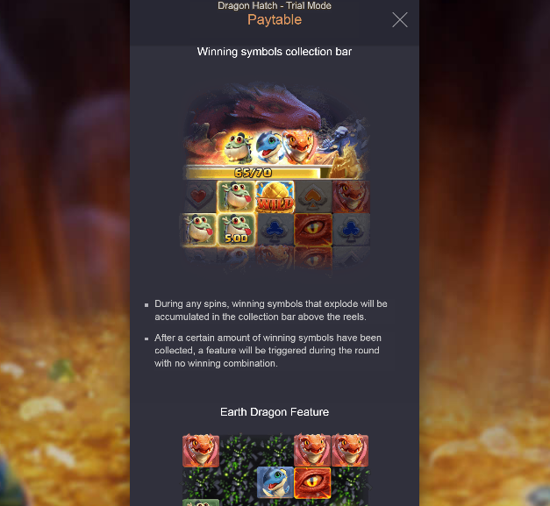Click the dragon eye tile beside the club
Viewport: 550px width, 506px height.
[x=313, y=230]
